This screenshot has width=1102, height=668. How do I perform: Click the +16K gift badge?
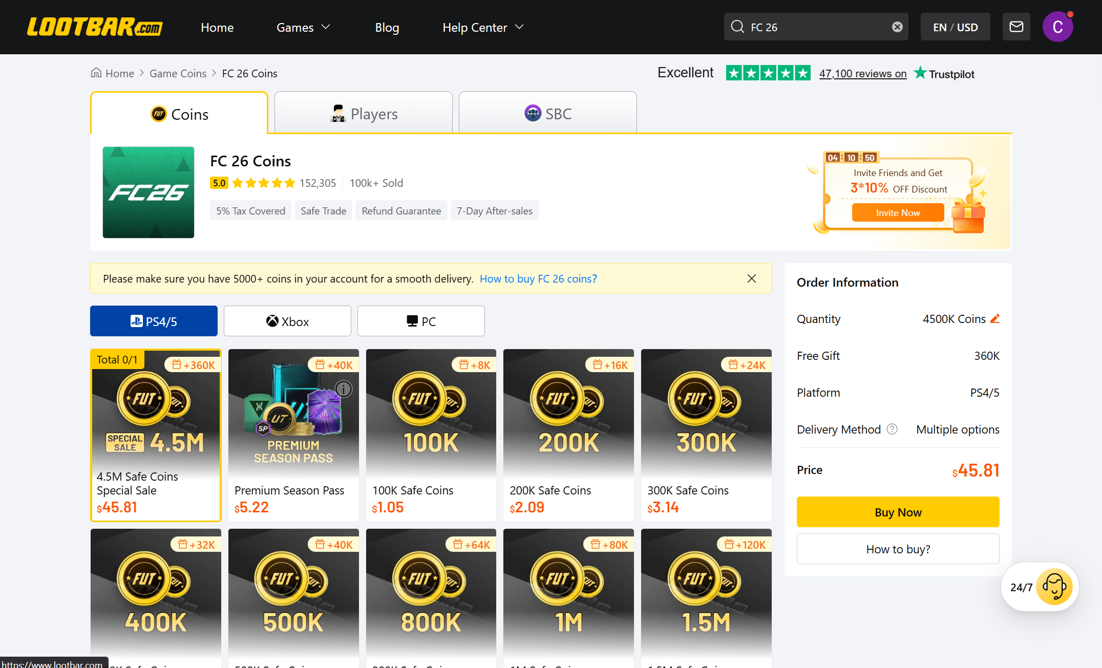coord(610,365)
